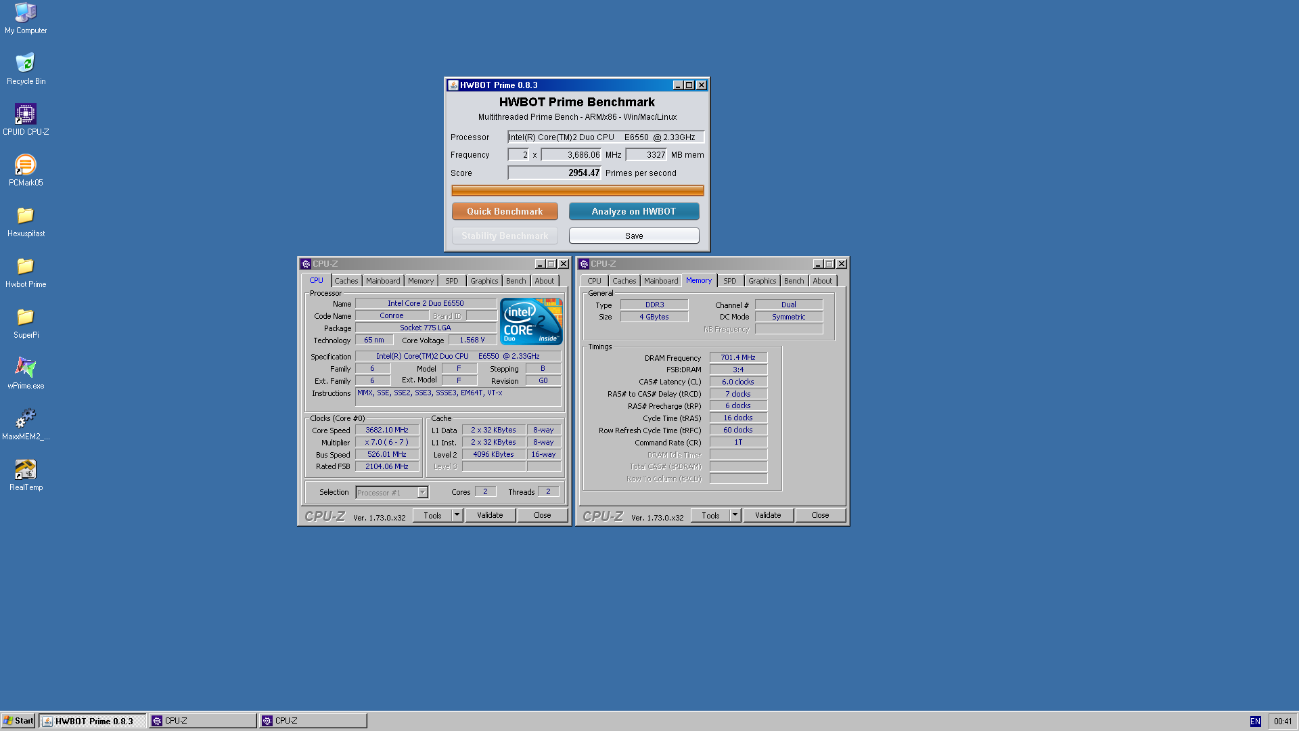Click Core Voltage value 1.568 V

[x=472, y=340]
